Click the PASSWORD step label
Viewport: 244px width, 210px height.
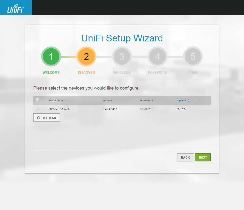click(x=157, y=73)
